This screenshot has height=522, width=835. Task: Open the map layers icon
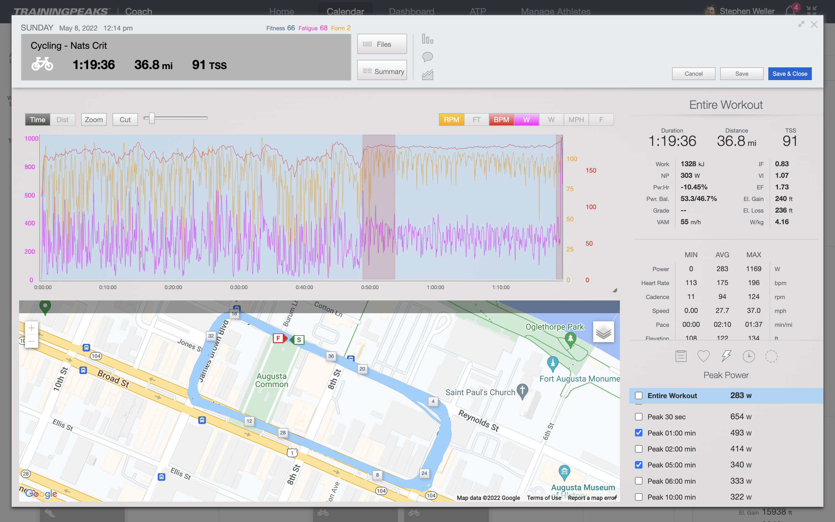tap(603, 332)
